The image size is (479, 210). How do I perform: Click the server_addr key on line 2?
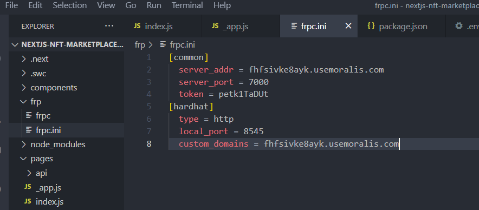[206, 70]
